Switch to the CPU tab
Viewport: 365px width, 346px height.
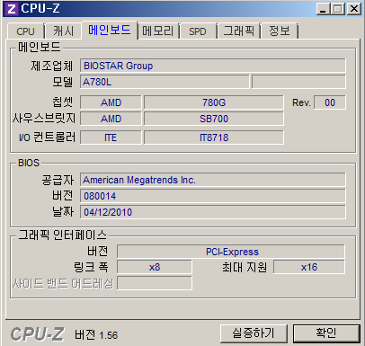click(26, 31)
